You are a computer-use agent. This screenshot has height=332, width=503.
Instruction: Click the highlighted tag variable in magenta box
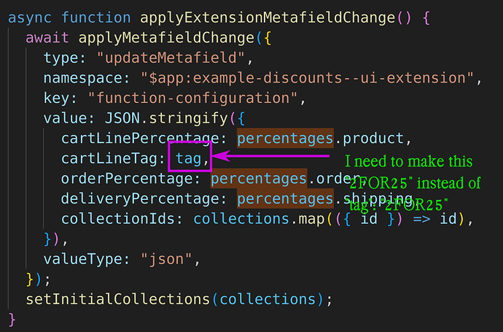tap(188, 158)
